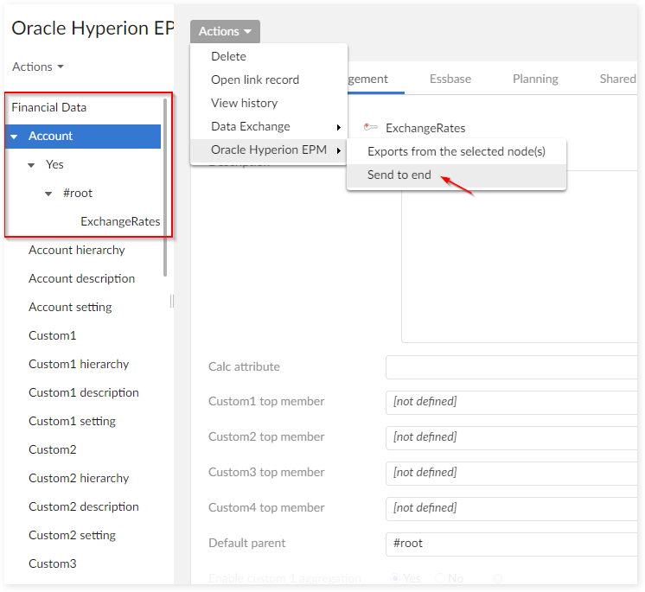Open Account hierarchy in the sidebar
The width and height of the screenshot is (645, 592).
77,250
